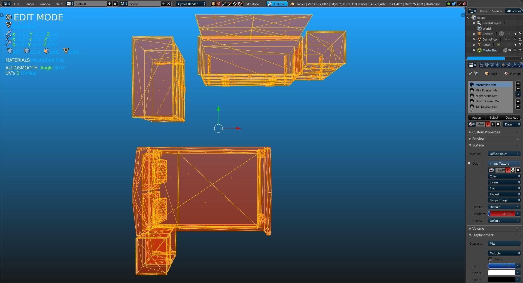The height and width of the screenshot is (283, 523).
Task: Toggle renderability of Lamp
Action: coord(520,45)
